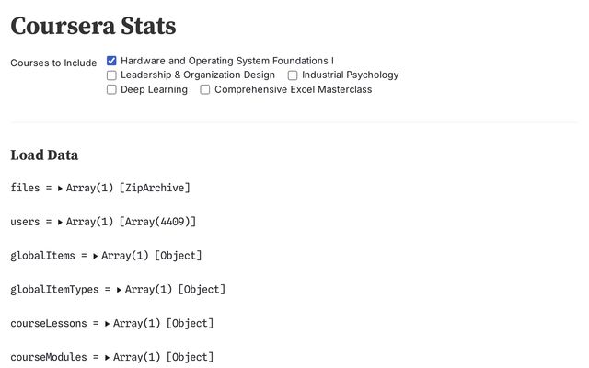Expand the globalItemTypes array triangle
Viewport: 589px width, 368px height.
119,290
